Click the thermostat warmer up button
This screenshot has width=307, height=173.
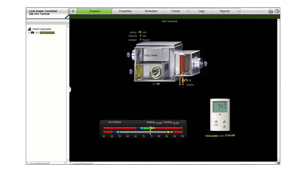(224, 121)
